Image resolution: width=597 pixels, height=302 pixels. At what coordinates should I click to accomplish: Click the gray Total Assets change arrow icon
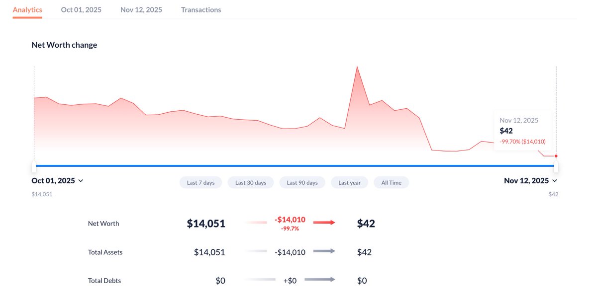(x=324, y=251)
